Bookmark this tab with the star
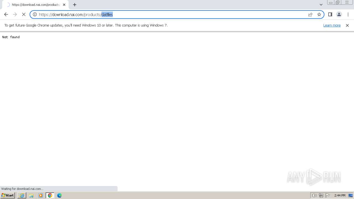The image size is (354, 199). pos(319,14)
